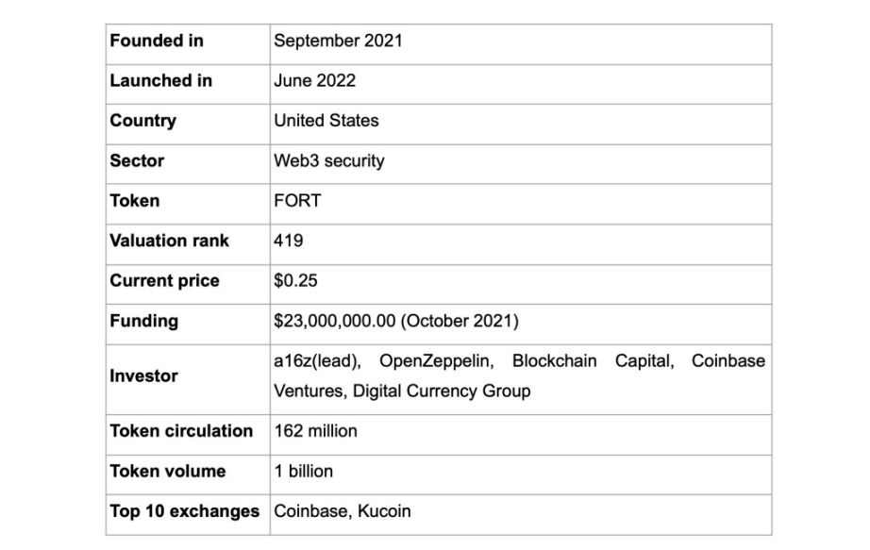The image size is (870, 550).
Task: Click the '$0.25' current price cell
Action: click(521, 284)
